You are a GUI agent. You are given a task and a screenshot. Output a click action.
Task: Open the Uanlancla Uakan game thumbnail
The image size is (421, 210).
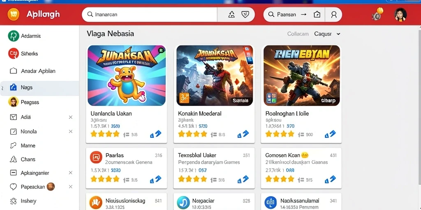127,75
